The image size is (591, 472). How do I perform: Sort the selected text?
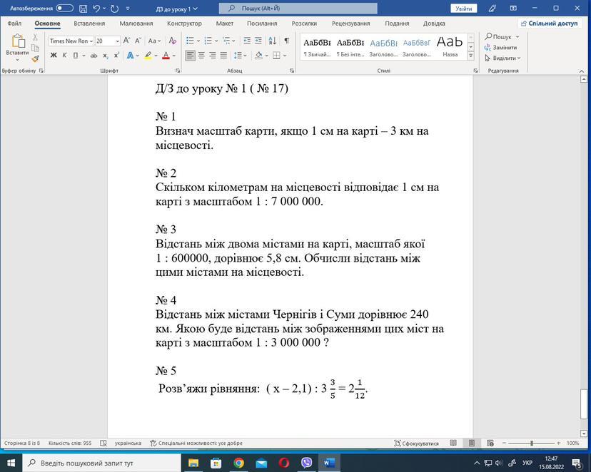tap(273, 40)
